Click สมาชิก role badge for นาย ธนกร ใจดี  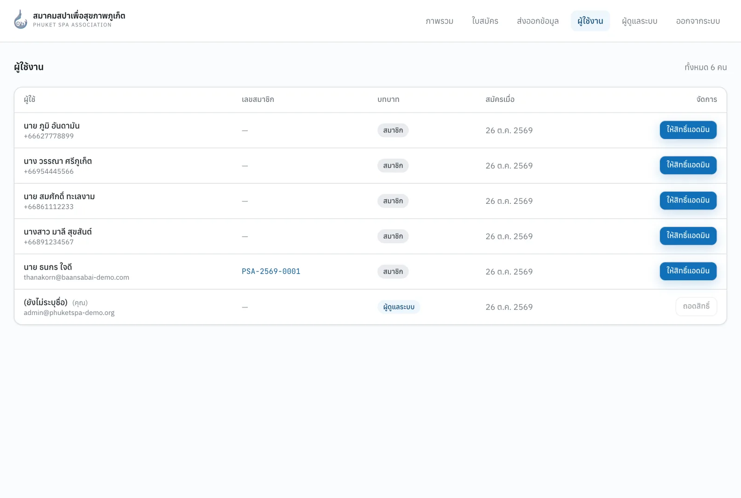coord(393,271)
